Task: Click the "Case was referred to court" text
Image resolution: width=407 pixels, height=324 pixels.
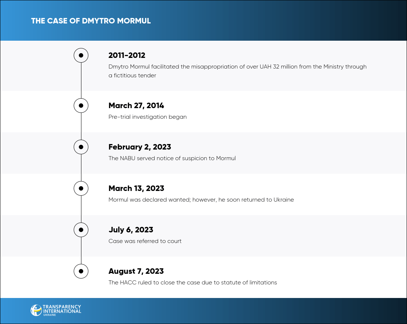Action: (145, 241)
